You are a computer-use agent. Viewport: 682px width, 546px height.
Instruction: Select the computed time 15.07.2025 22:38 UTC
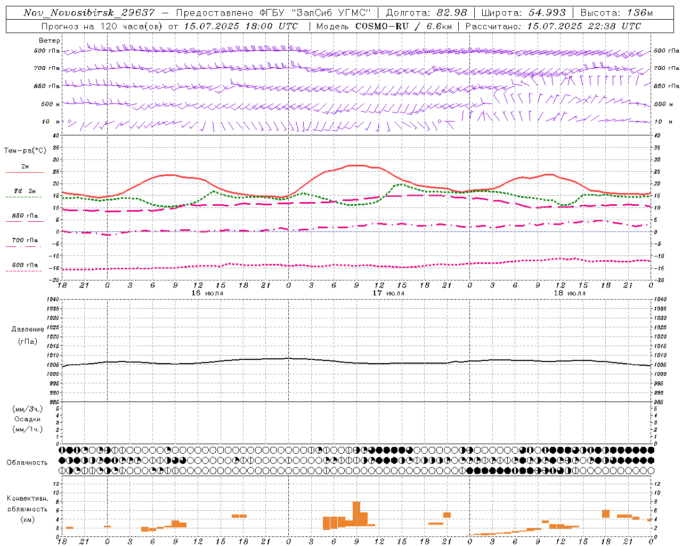click(x=584, y=26)
